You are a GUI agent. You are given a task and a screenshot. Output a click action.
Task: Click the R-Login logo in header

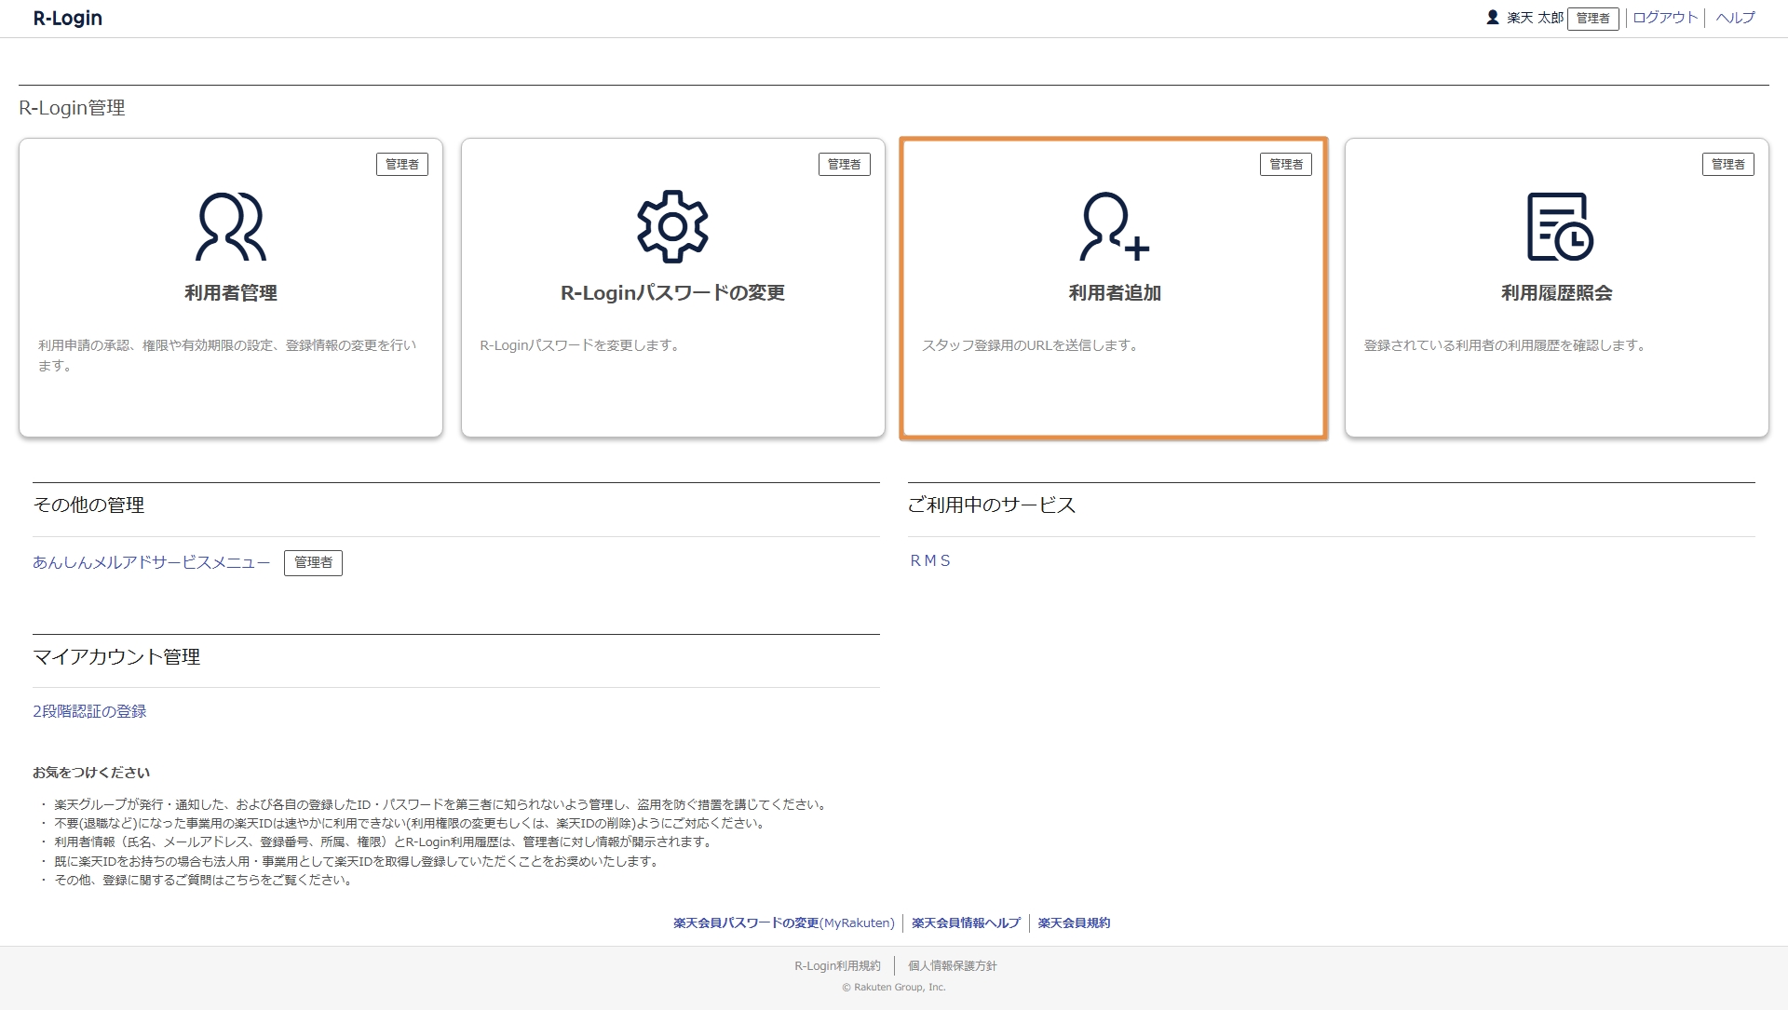tap(68, 19)
